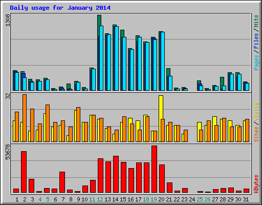Click the red KBytes bar for day 2
Viewport: 262px width, 205px height.
24,172
